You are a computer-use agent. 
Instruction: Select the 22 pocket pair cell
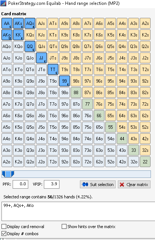[x=145, y=161]
